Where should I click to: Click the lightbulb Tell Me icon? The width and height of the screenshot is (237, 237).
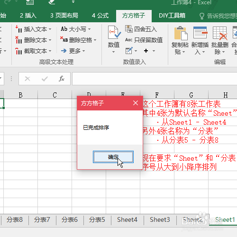point(202,16)
